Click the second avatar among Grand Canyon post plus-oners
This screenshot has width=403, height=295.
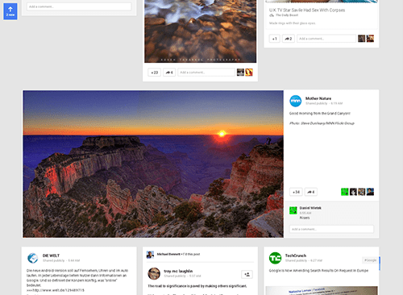[x=353, y=192]
